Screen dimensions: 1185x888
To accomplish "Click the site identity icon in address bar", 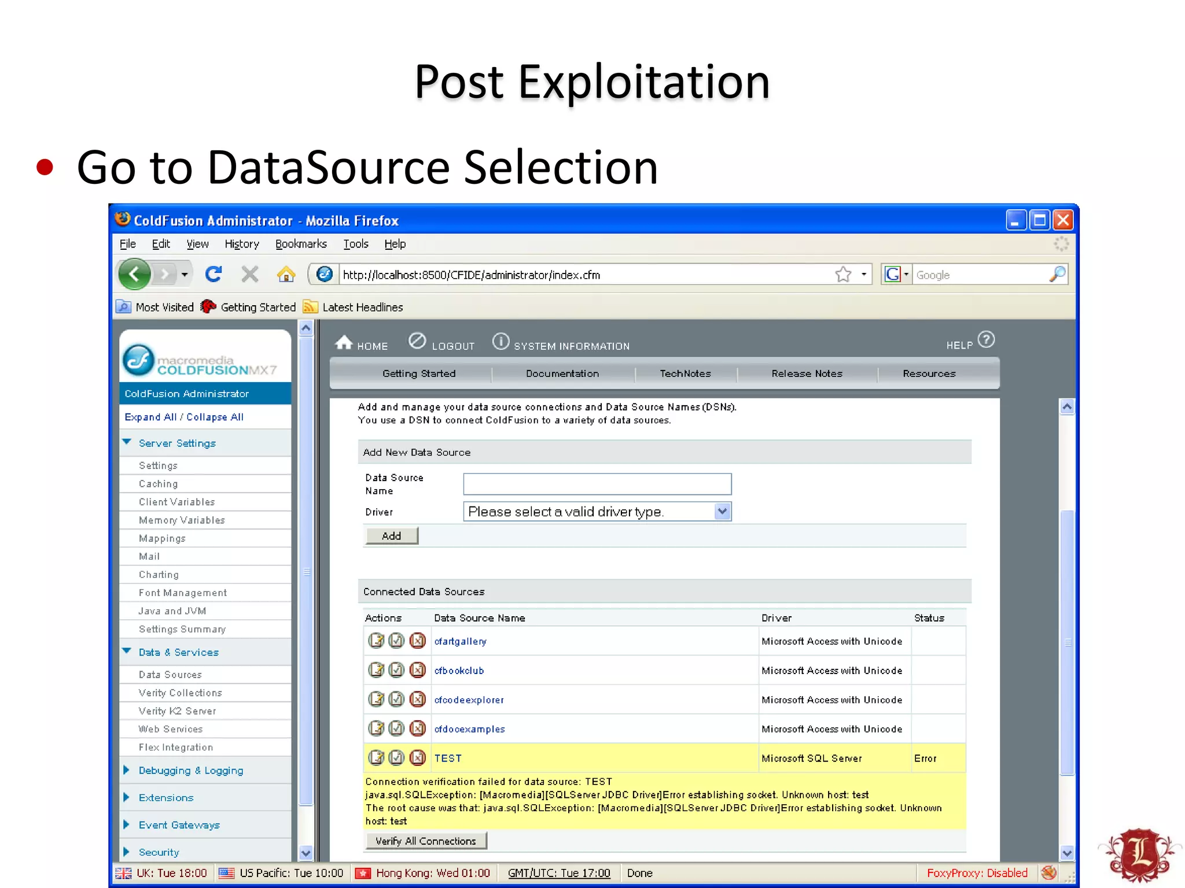I will pos(325,274).
